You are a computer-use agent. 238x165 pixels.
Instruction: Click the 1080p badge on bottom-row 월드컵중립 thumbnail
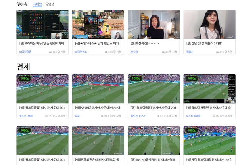[25, 130]
